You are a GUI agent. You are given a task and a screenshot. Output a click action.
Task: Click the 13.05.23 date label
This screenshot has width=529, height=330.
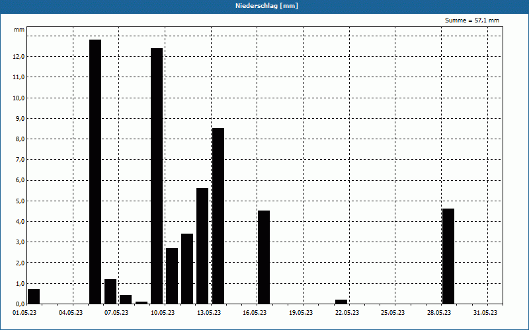(x=209, y=313)
